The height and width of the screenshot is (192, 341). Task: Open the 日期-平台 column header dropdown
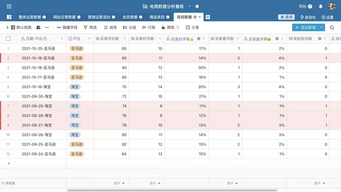click(62, 38)
